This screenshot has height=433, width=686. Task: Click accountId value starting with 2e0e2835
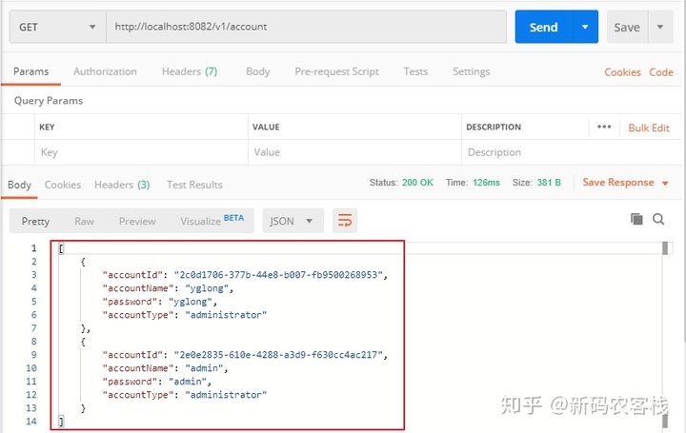pyautogui.click(x=278, y=355)
